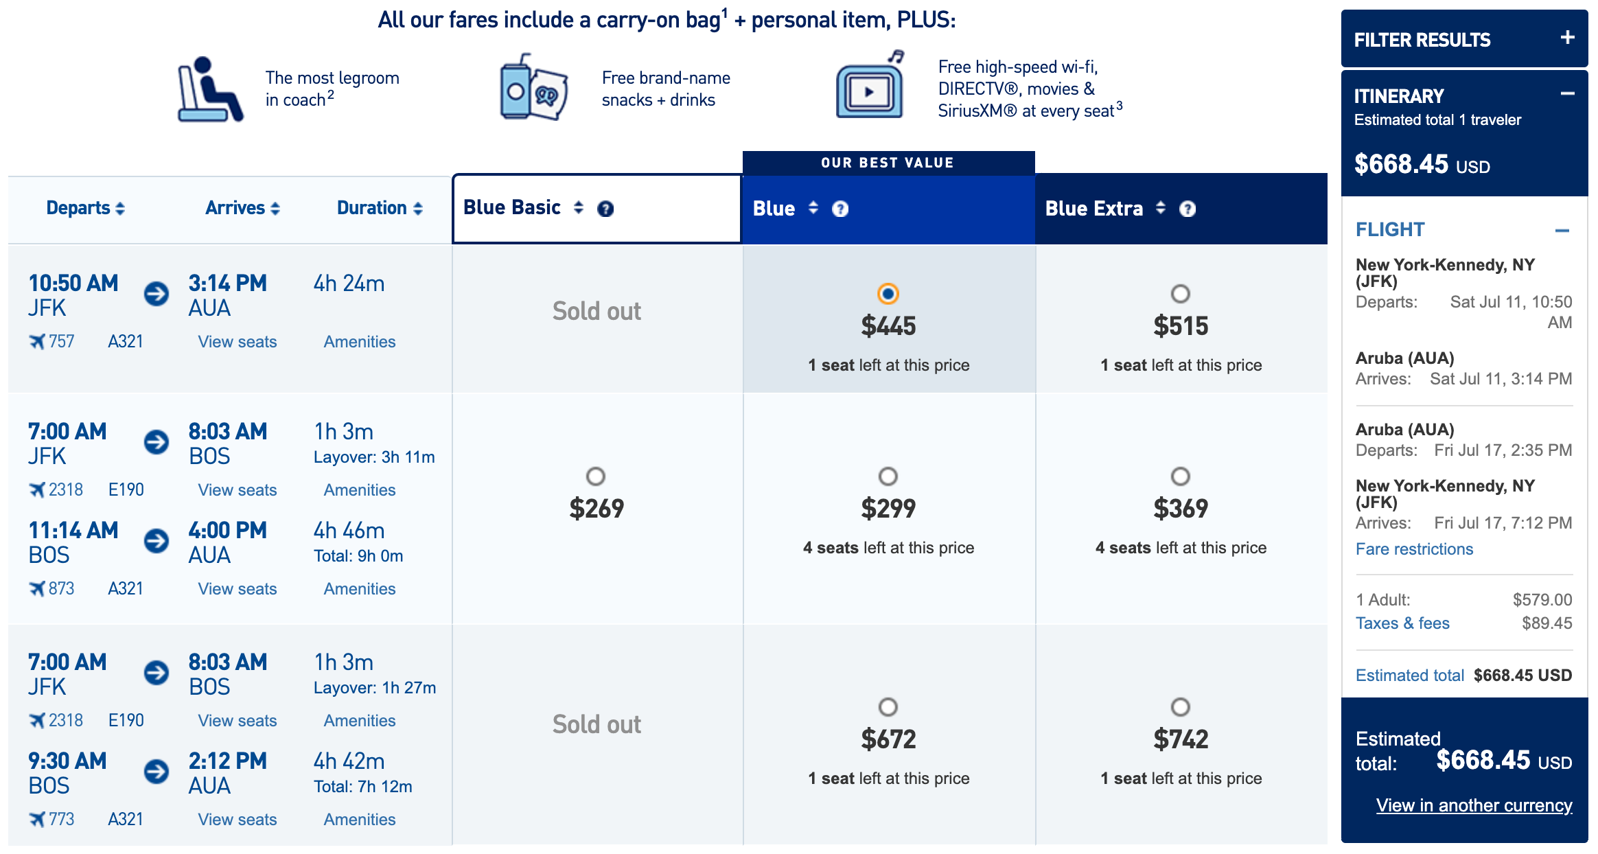Collapse the Itinerary panel
This screenshot has width=1598, height=854.
1567,94
